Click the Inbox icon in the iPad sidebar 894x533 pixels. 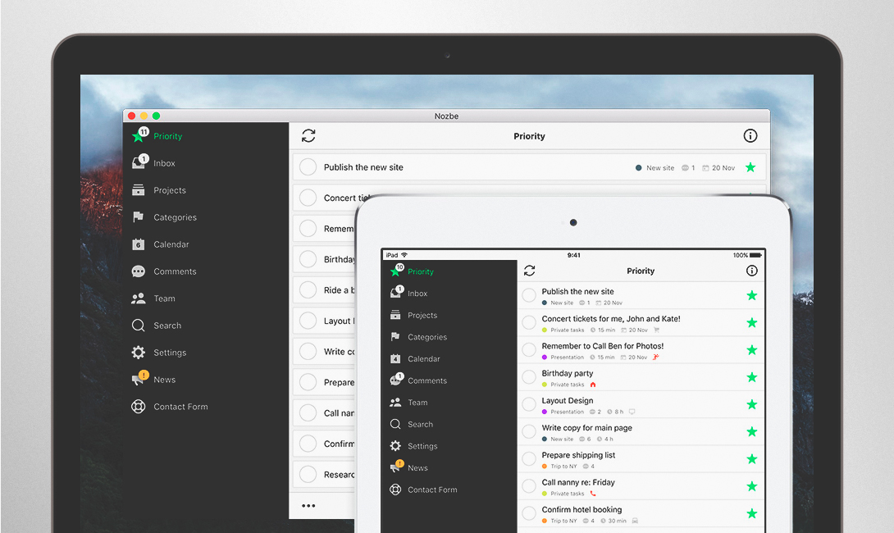pos(395,293)
